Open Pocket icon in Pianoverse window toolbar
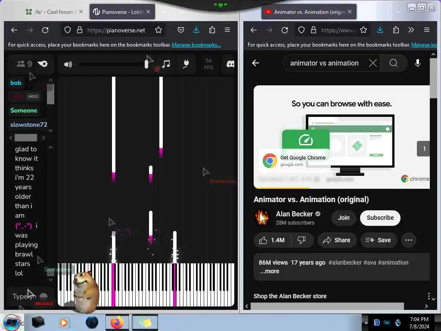441x331 pixels. click(x=181, y=30)
